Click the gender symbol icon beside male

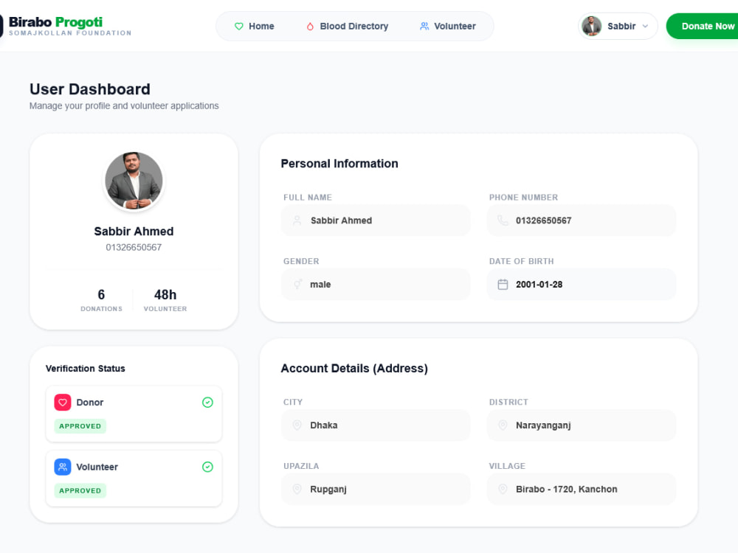click(x=297, y=284)
